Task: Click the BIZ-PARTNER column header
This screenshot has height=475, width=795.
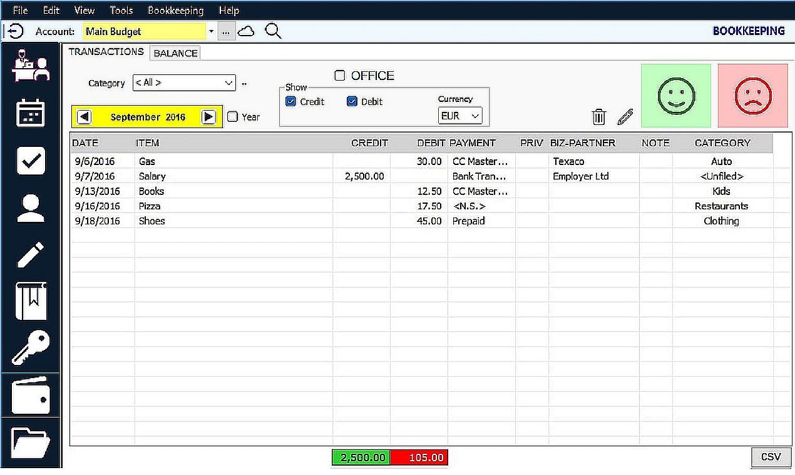Action: 583,143
